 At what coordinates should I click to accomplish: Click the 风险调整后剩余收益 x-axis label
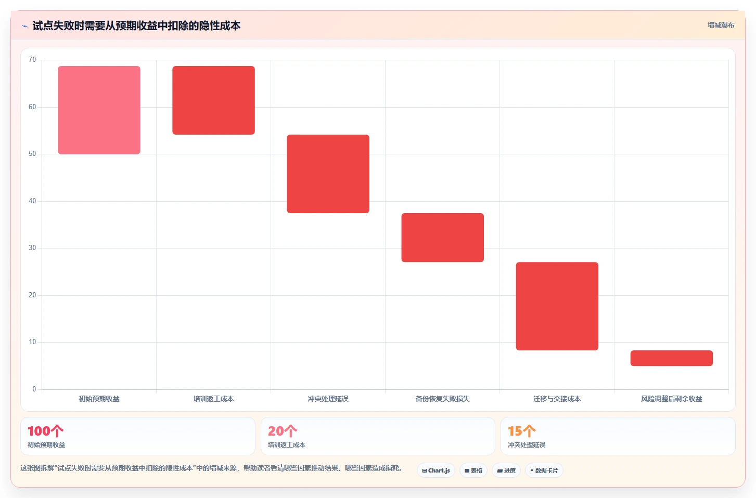[x=671, y=399]
